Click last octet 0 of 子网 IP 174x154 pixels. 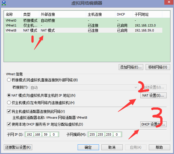click(x=54, y=134)
